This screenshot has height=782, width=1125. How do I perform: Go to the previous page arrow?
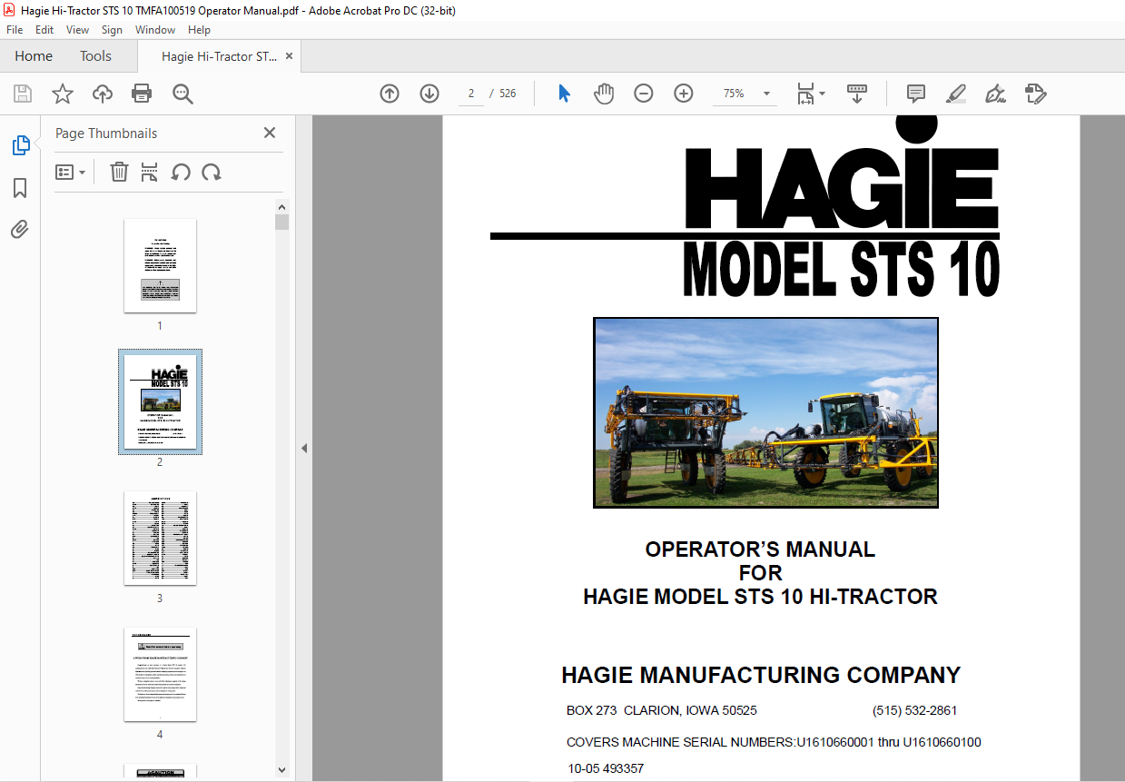pyautogui.click(x=390, y=94)
